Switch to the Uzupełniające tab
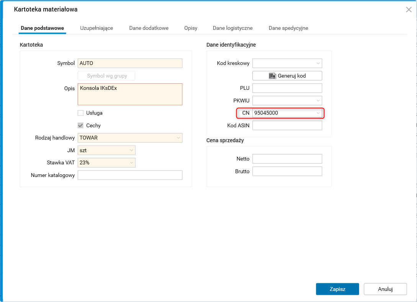417x302 pixels. pyautogui.click(x=96, y=28)
